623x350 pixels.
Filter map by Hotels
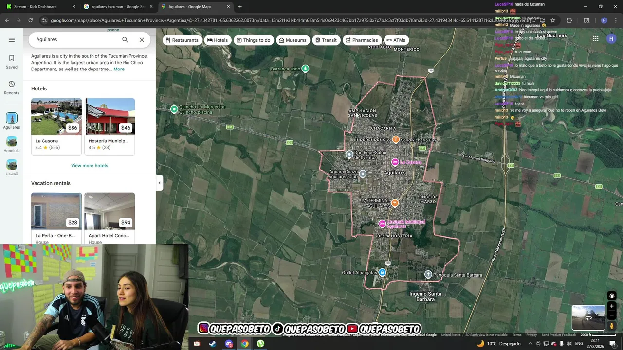point(217,40)
